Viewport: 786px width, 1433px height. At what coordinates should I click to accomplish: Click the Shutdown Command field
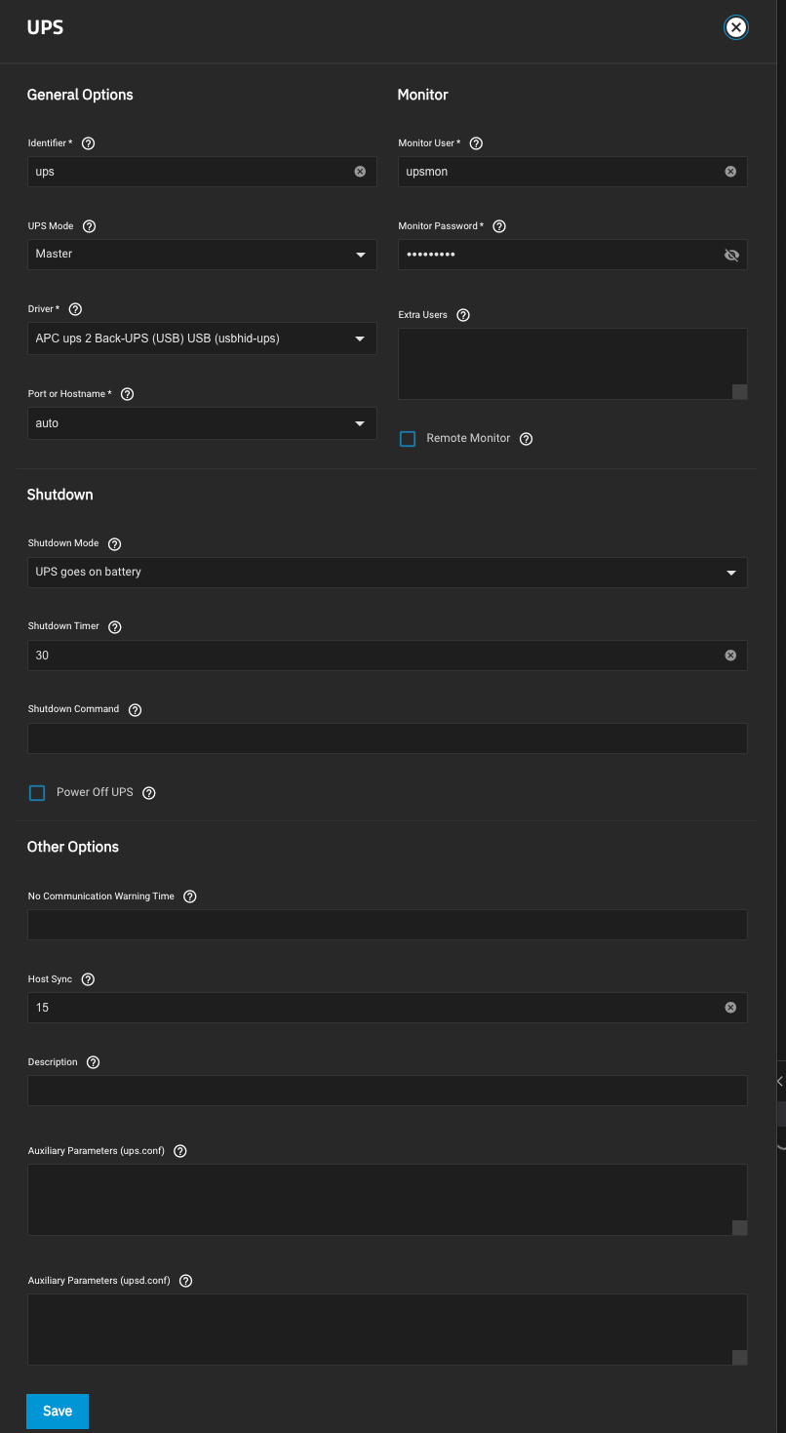(x=387, y=738)
